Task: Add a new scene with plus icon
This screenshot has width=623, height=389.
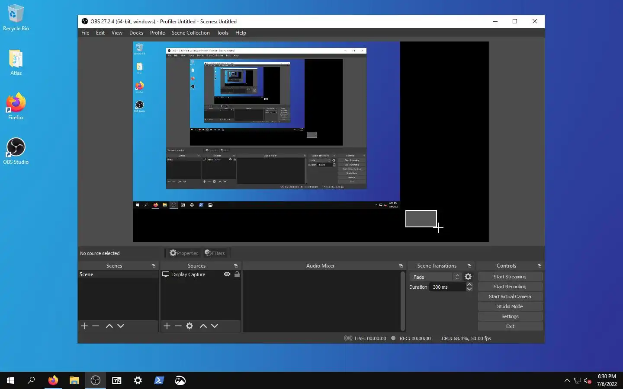Action: 84,326
